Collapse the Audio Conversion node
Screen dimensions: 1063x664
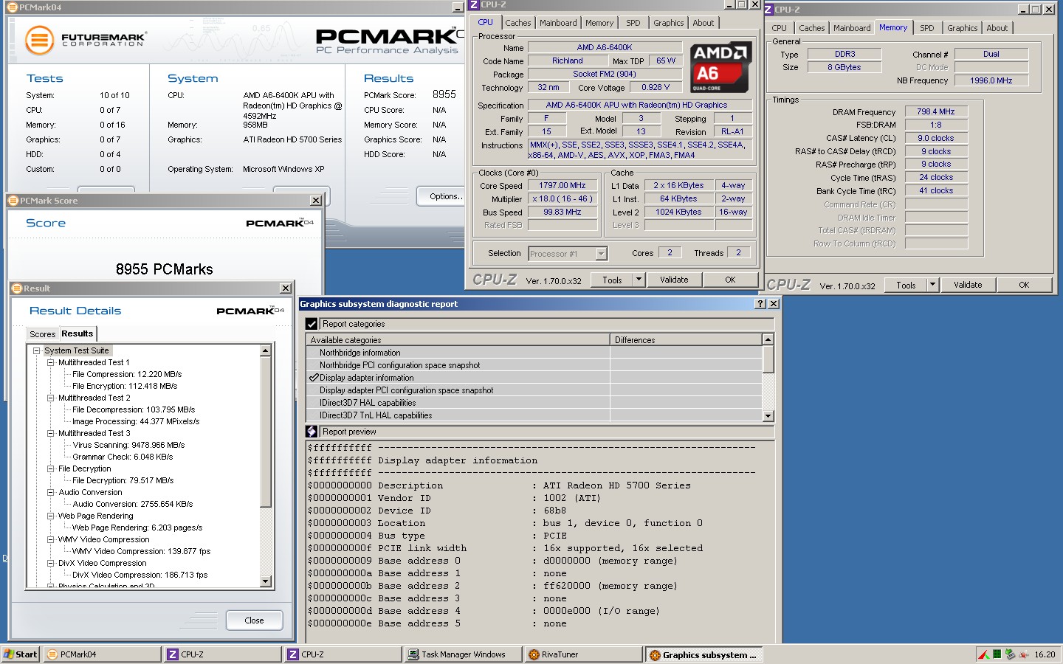point(50,492)
